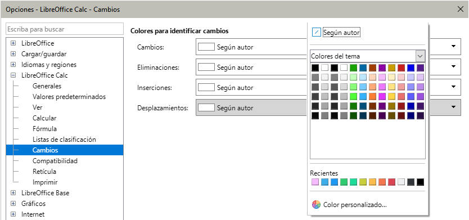Pick the red swatch in Recientes
469x220 pixels.
point(391,182)
